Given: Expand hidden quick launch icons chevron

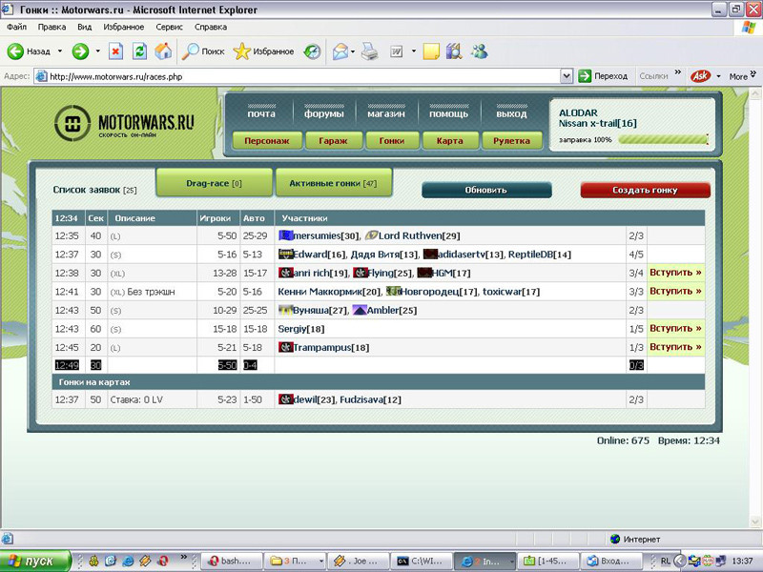Looking at the screenshot, I should coord(183,557).
